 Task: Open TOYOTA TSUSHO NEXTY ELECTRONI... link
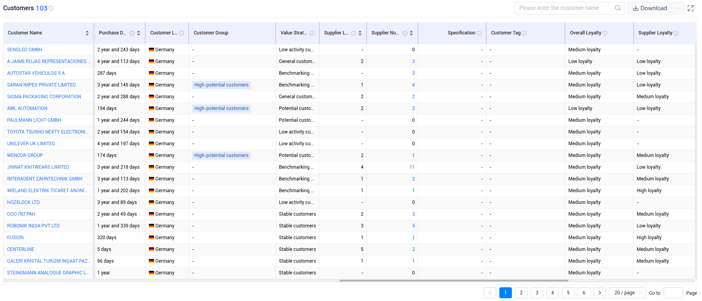[x=48, y=132]
